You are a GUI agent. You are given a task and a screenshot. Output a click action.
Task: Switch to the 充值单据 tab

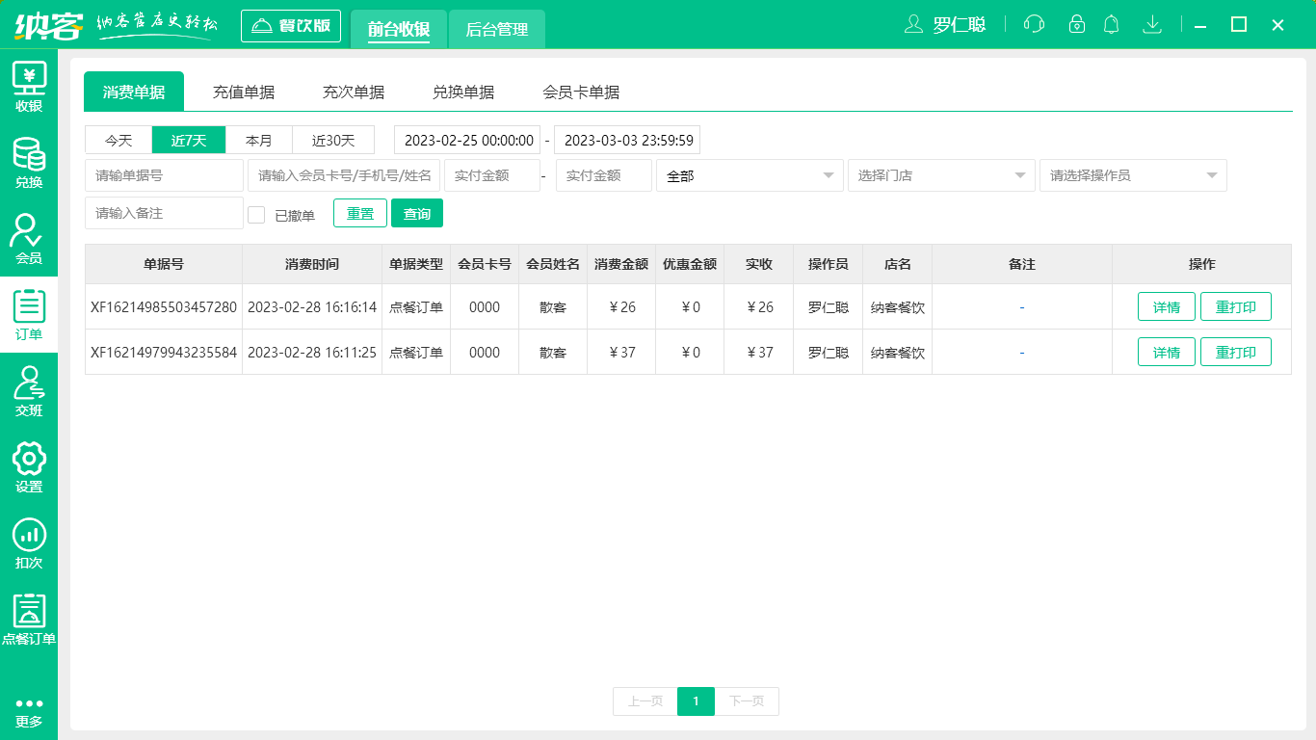click(x=244, y=91)
